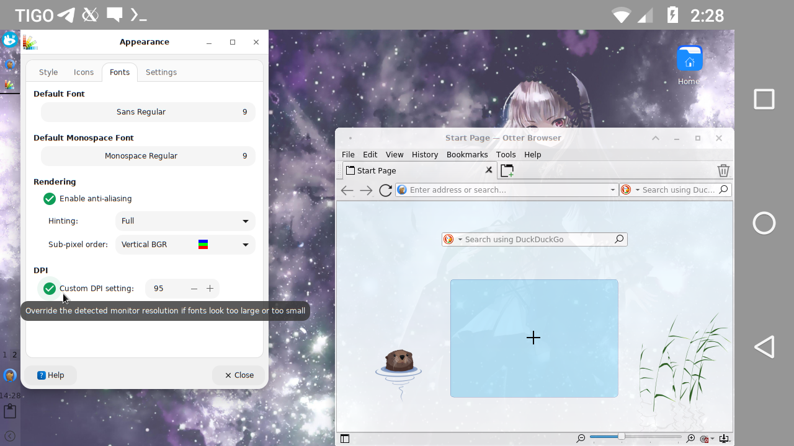Click the Appearance taskbar icon in side panel
Viewport: 794px width, 446px height.
click(9, 85)
